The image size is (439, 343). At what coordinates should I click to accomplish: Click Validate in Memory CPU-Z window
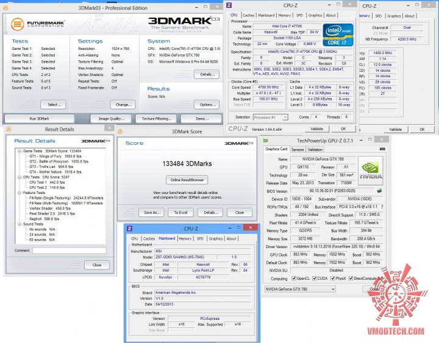(x=395, y=130)
